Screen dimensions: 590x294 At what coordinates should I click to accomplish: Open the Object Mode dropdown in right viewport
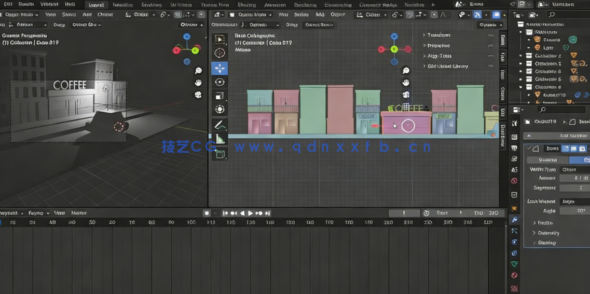click(251, 15)
